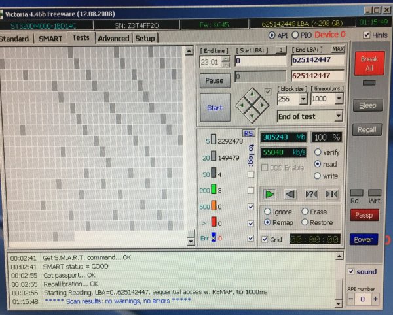Toggle checkbox beside navigation diamond
Image resolution: width=393 pixels, height=315 pixels.
click(268, 91)
